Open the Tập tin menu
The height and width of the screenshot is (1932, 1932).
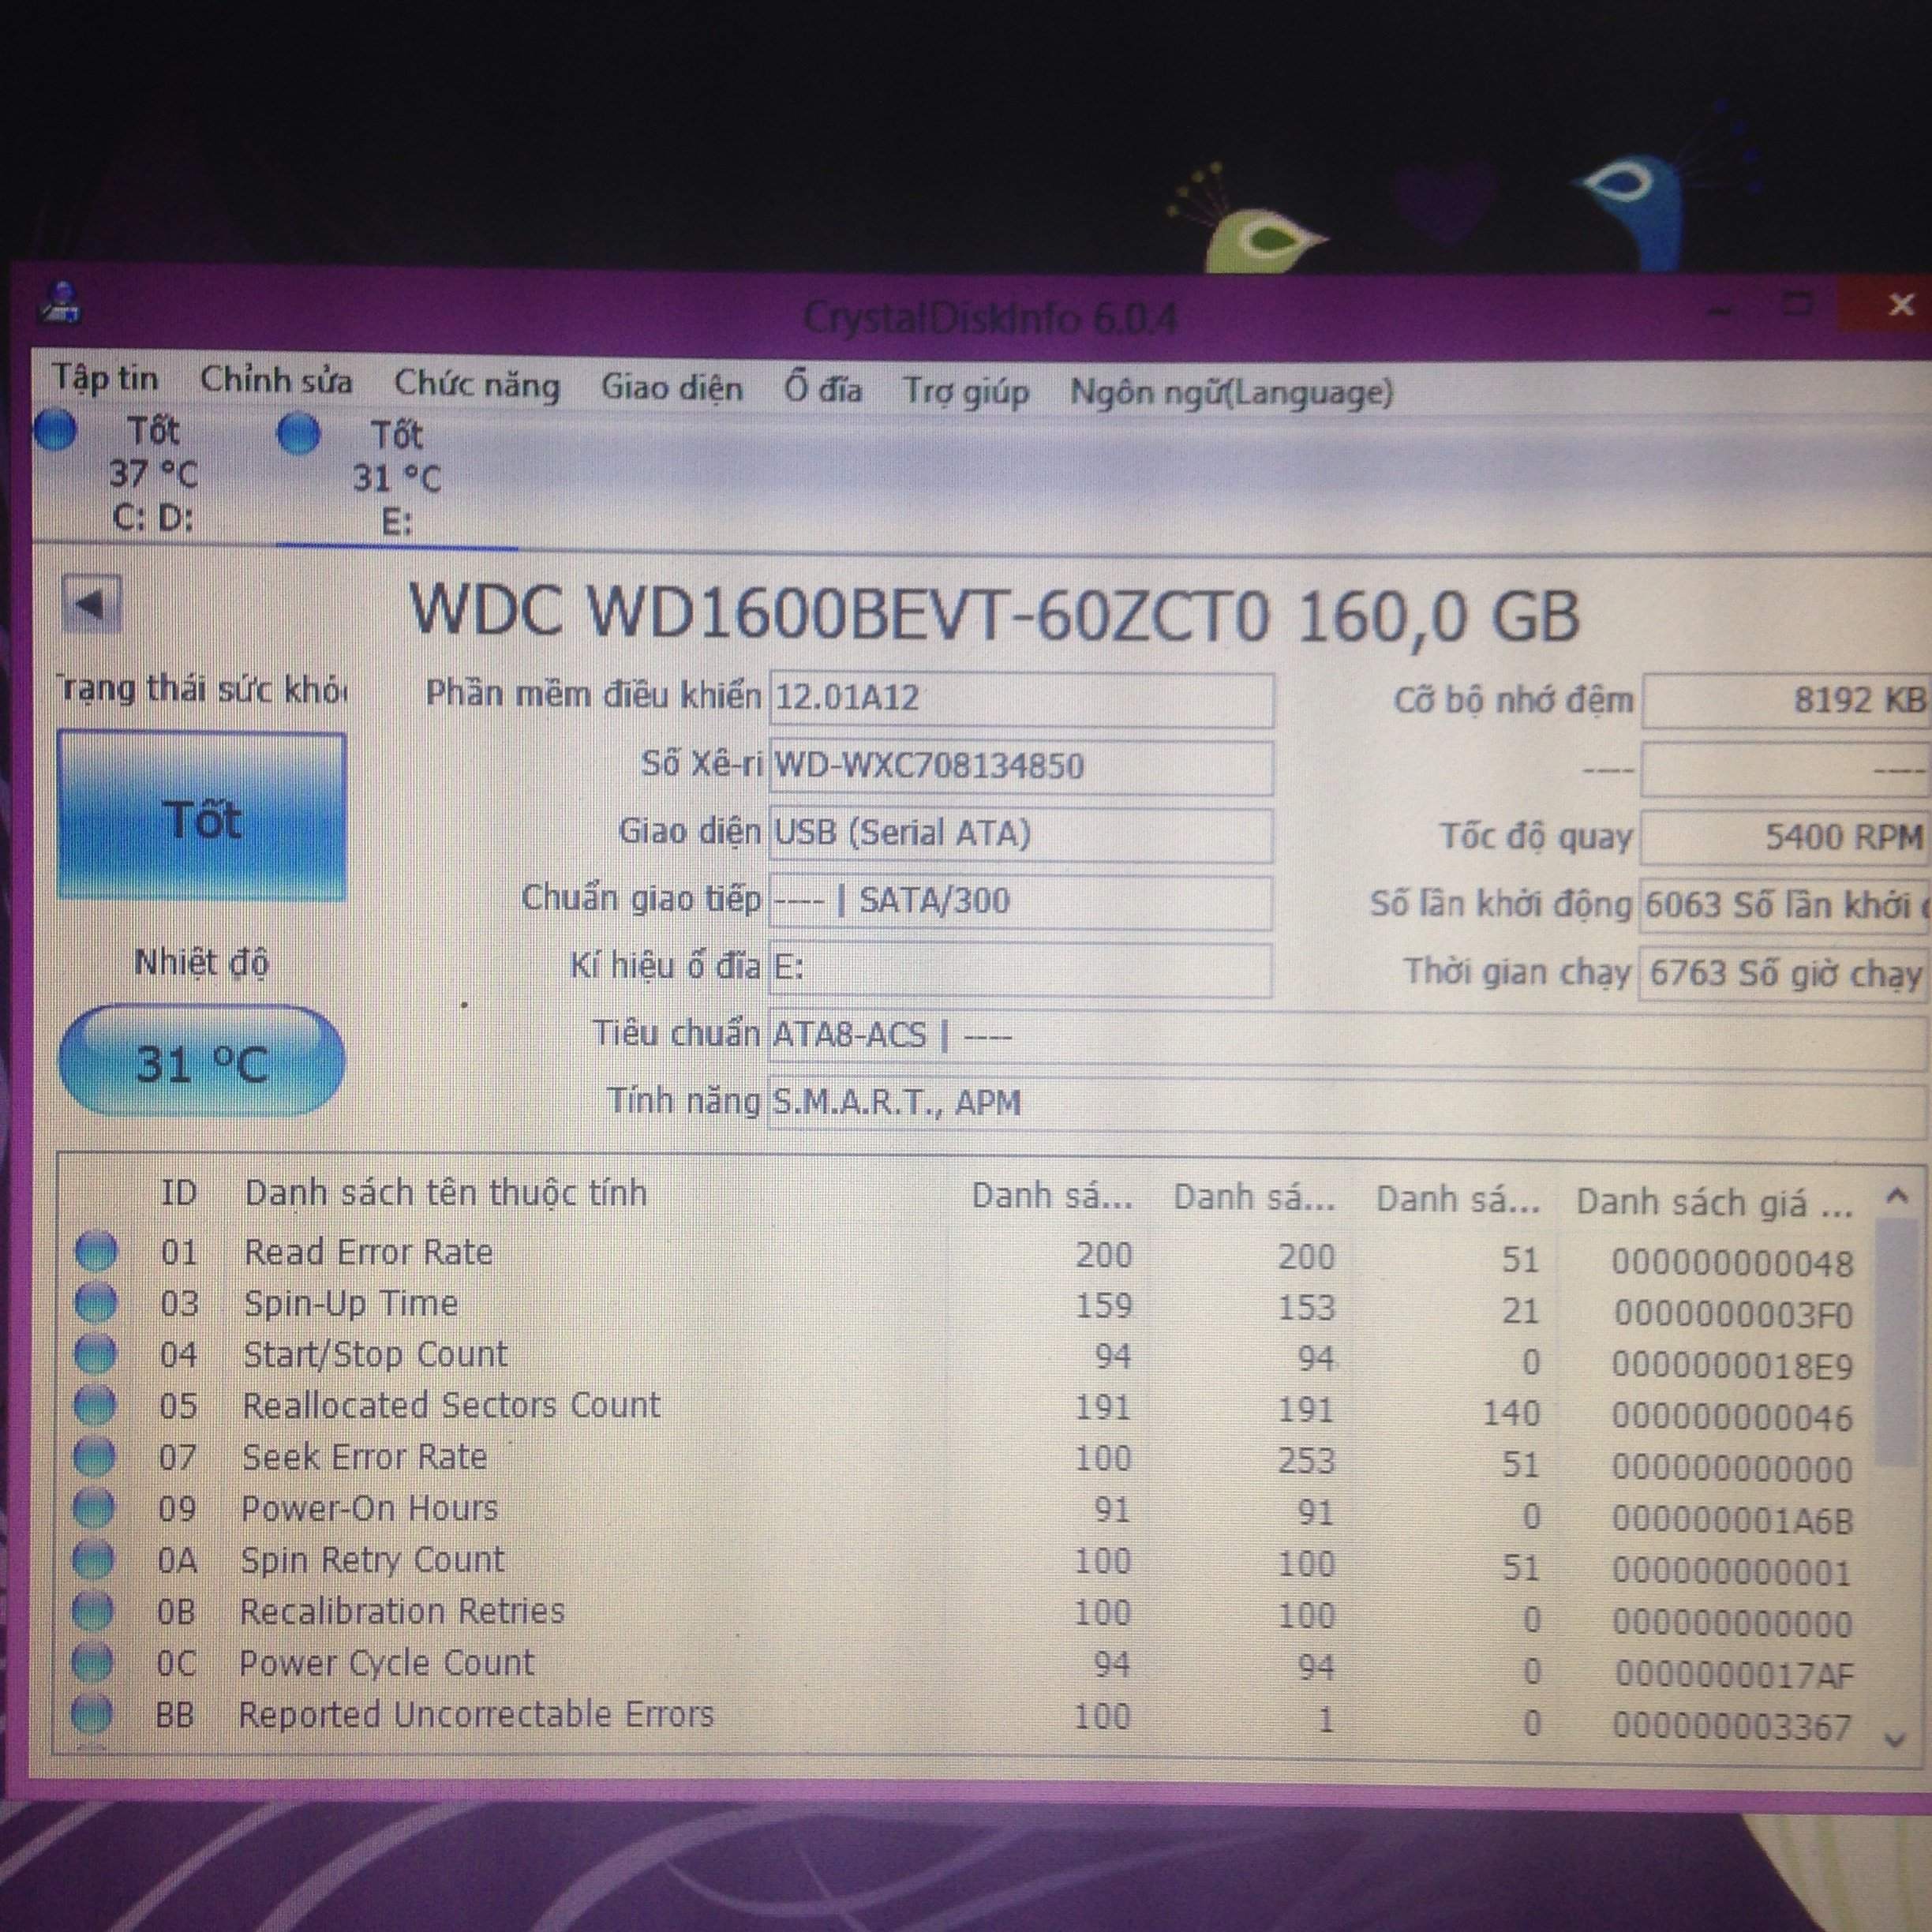coord(105,378)
